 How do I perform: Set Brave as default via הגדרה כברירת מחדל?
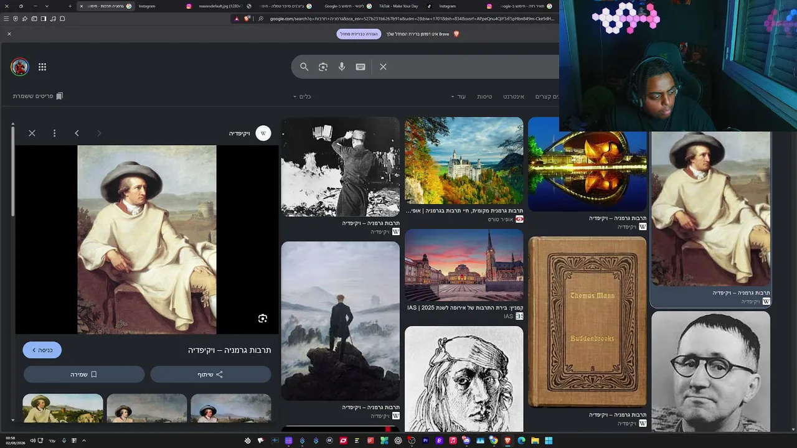coord(359,34)
